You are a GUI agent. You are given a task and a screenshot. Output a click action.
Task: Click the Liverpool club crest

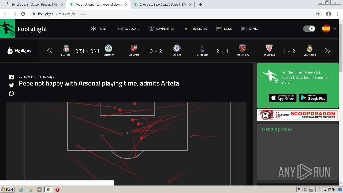tap(66, 49)
